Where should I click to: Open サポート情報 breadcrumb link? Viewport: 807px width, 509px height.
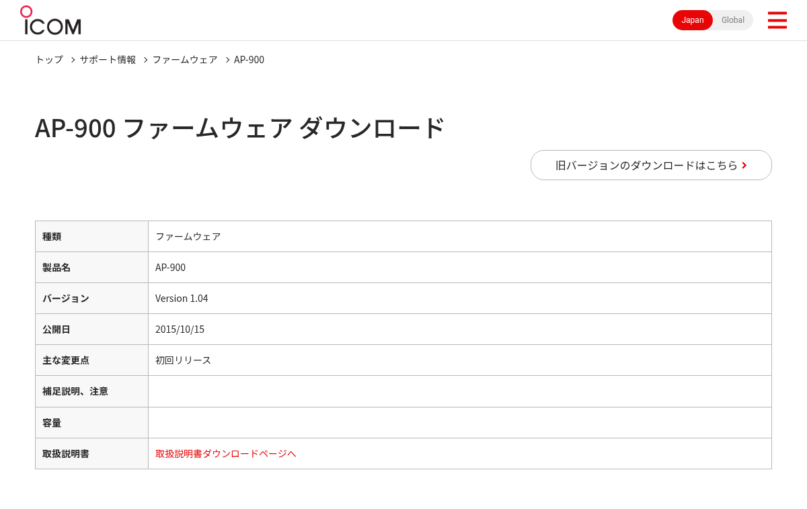click(108, 59)
